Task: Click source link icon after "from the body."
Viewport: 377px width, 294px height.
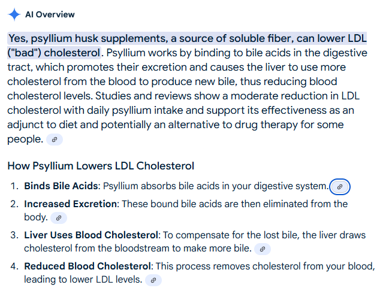Action: coord(59,218)
